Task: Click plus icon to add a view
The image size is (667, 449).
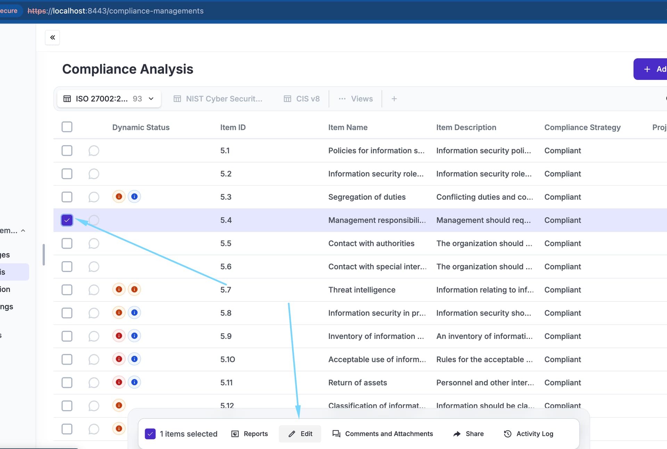Action: click(394, 99)
